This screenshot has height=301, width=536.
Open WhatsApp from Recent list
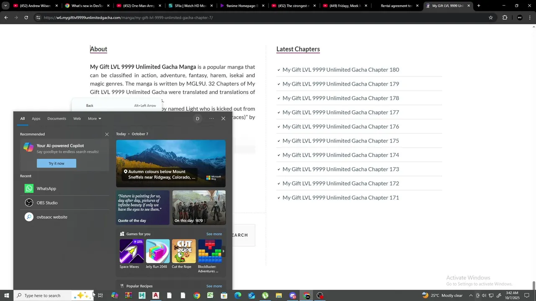click(x=64, y=189)
